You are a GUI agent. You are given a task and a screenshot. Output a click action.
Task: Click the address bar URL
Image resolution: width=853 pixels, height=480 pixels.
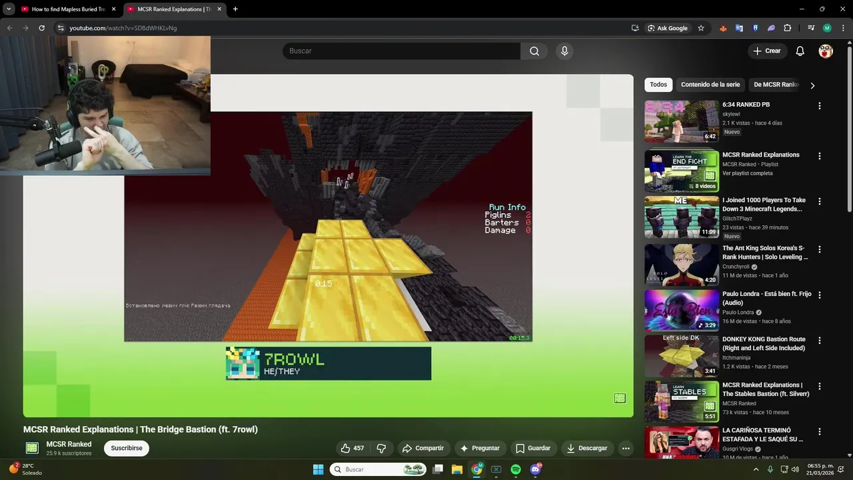[x=123, y=28]
